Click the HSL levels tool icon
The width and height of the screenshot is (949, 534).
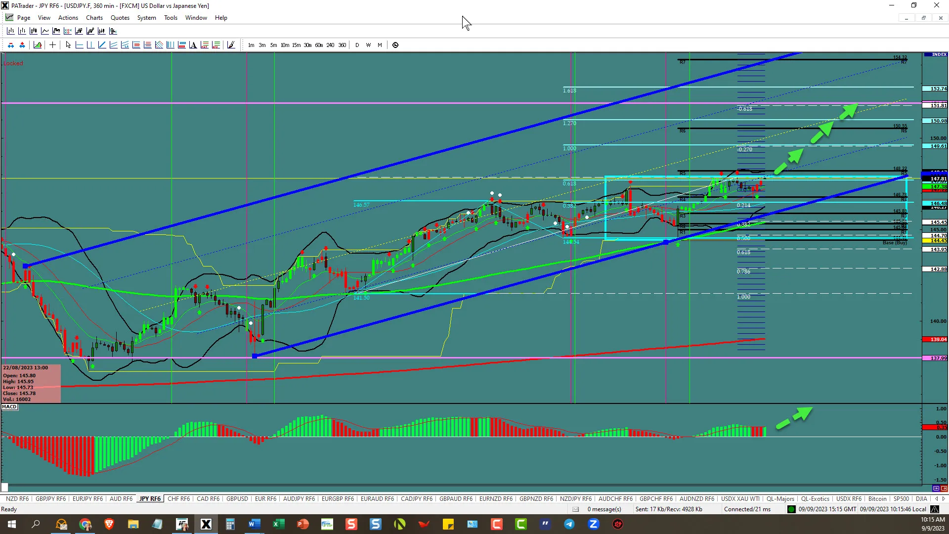click(x=216, y=45)
